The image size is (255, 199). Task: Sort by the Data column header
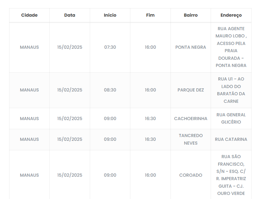tap(70, 15)
